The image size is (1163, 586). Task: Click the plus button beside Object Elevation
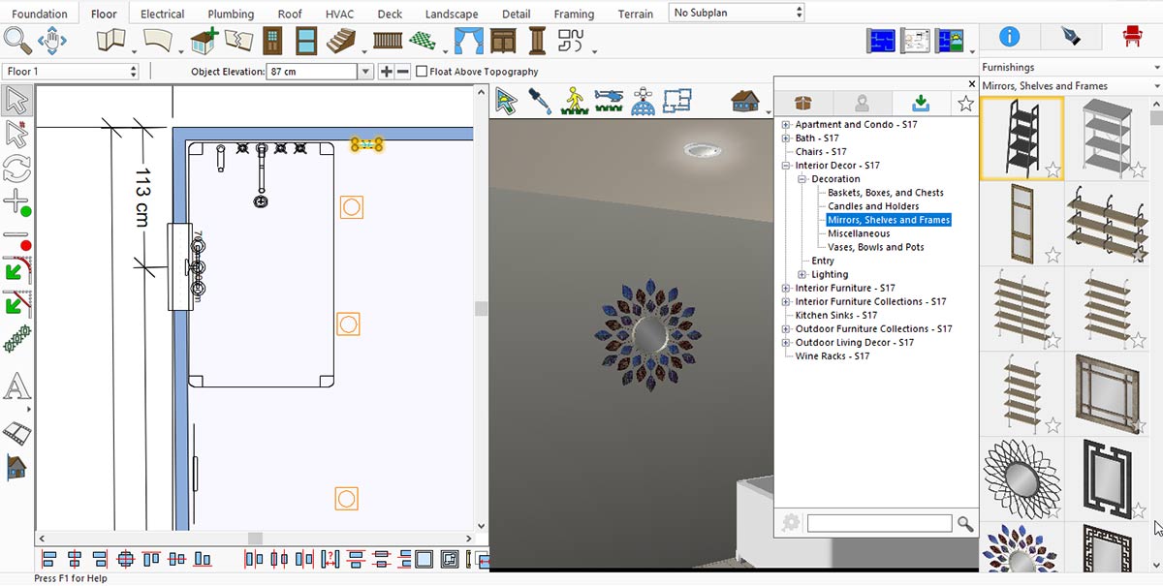click(x=386, y=72)
